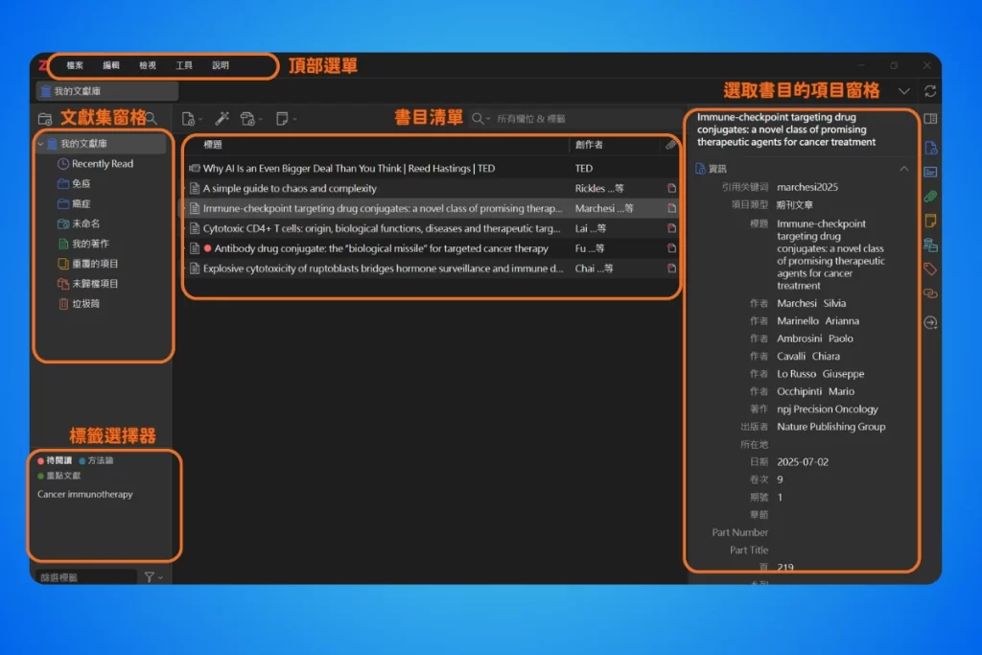982x655 pixels.
Task: Collapse the 資訊 section chevron
Action: 903,169
